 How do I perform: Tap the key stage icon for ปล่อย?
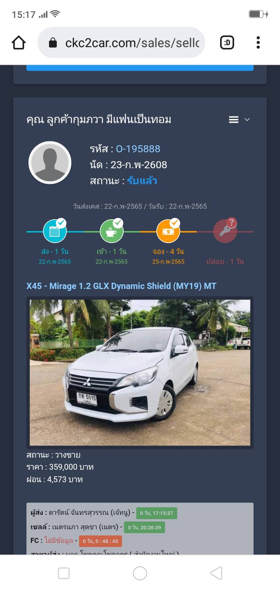(225, 231)
